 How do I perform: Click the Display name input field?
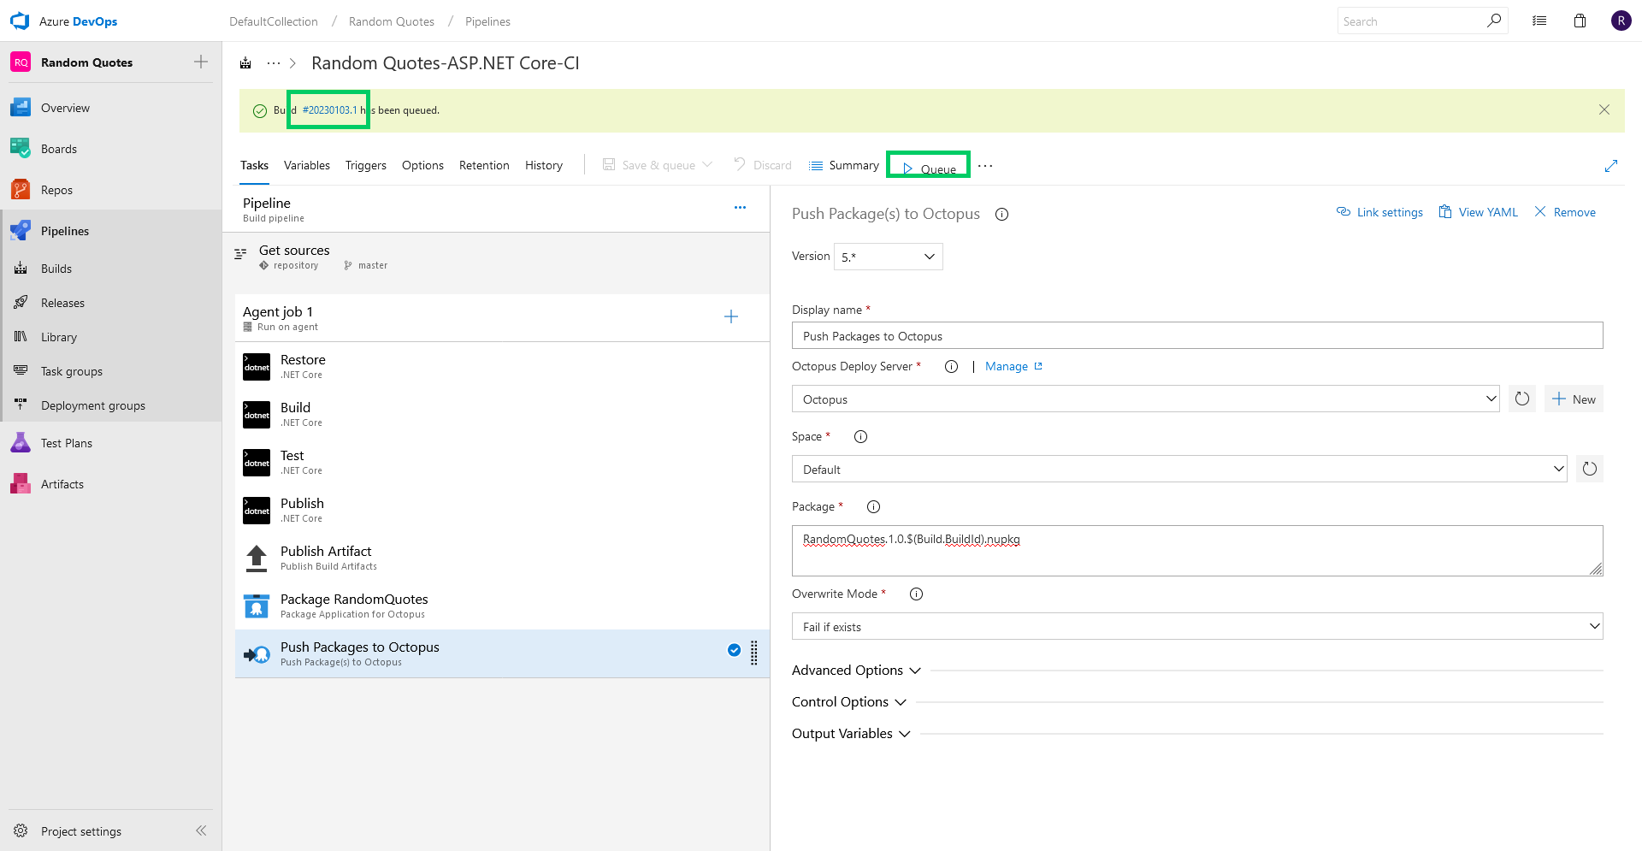pos(1197,336)
